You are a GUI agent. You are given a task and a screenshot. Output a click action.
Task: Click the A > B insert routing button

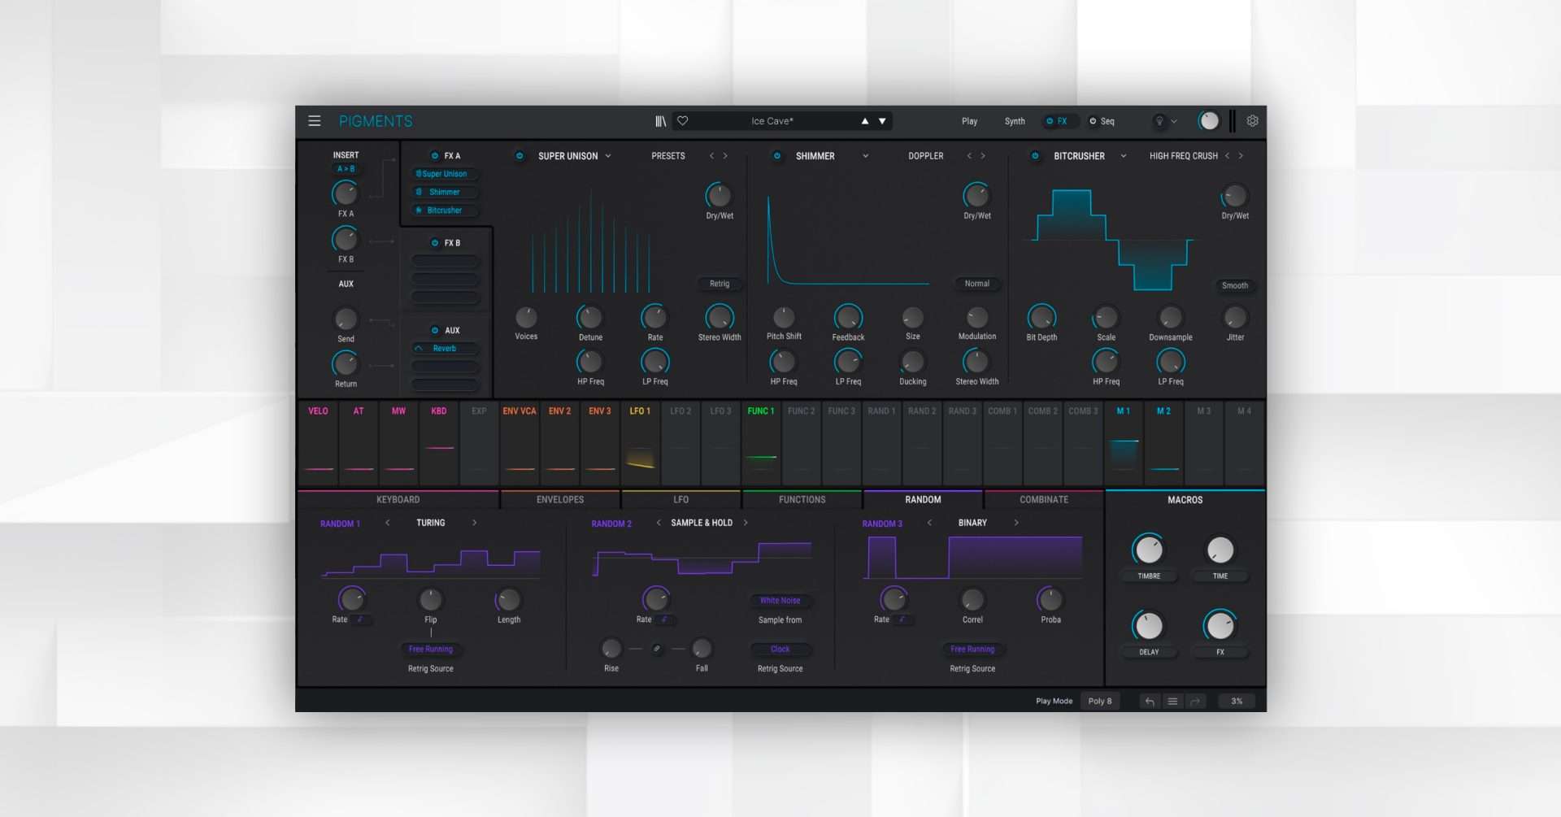pos(346,169)
